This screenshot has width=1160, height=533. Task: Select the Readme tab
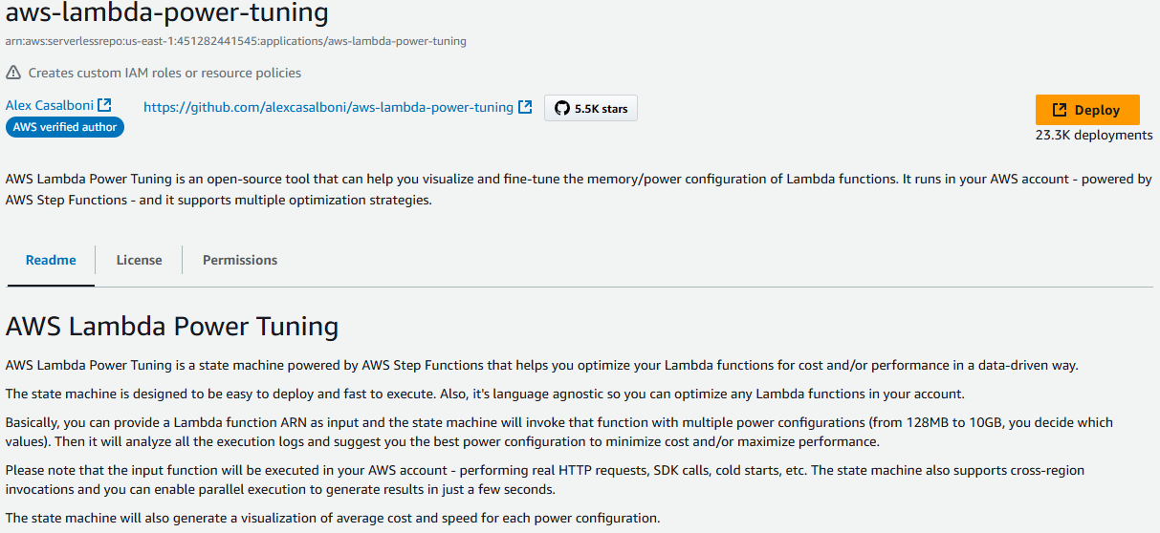[51, 260]
